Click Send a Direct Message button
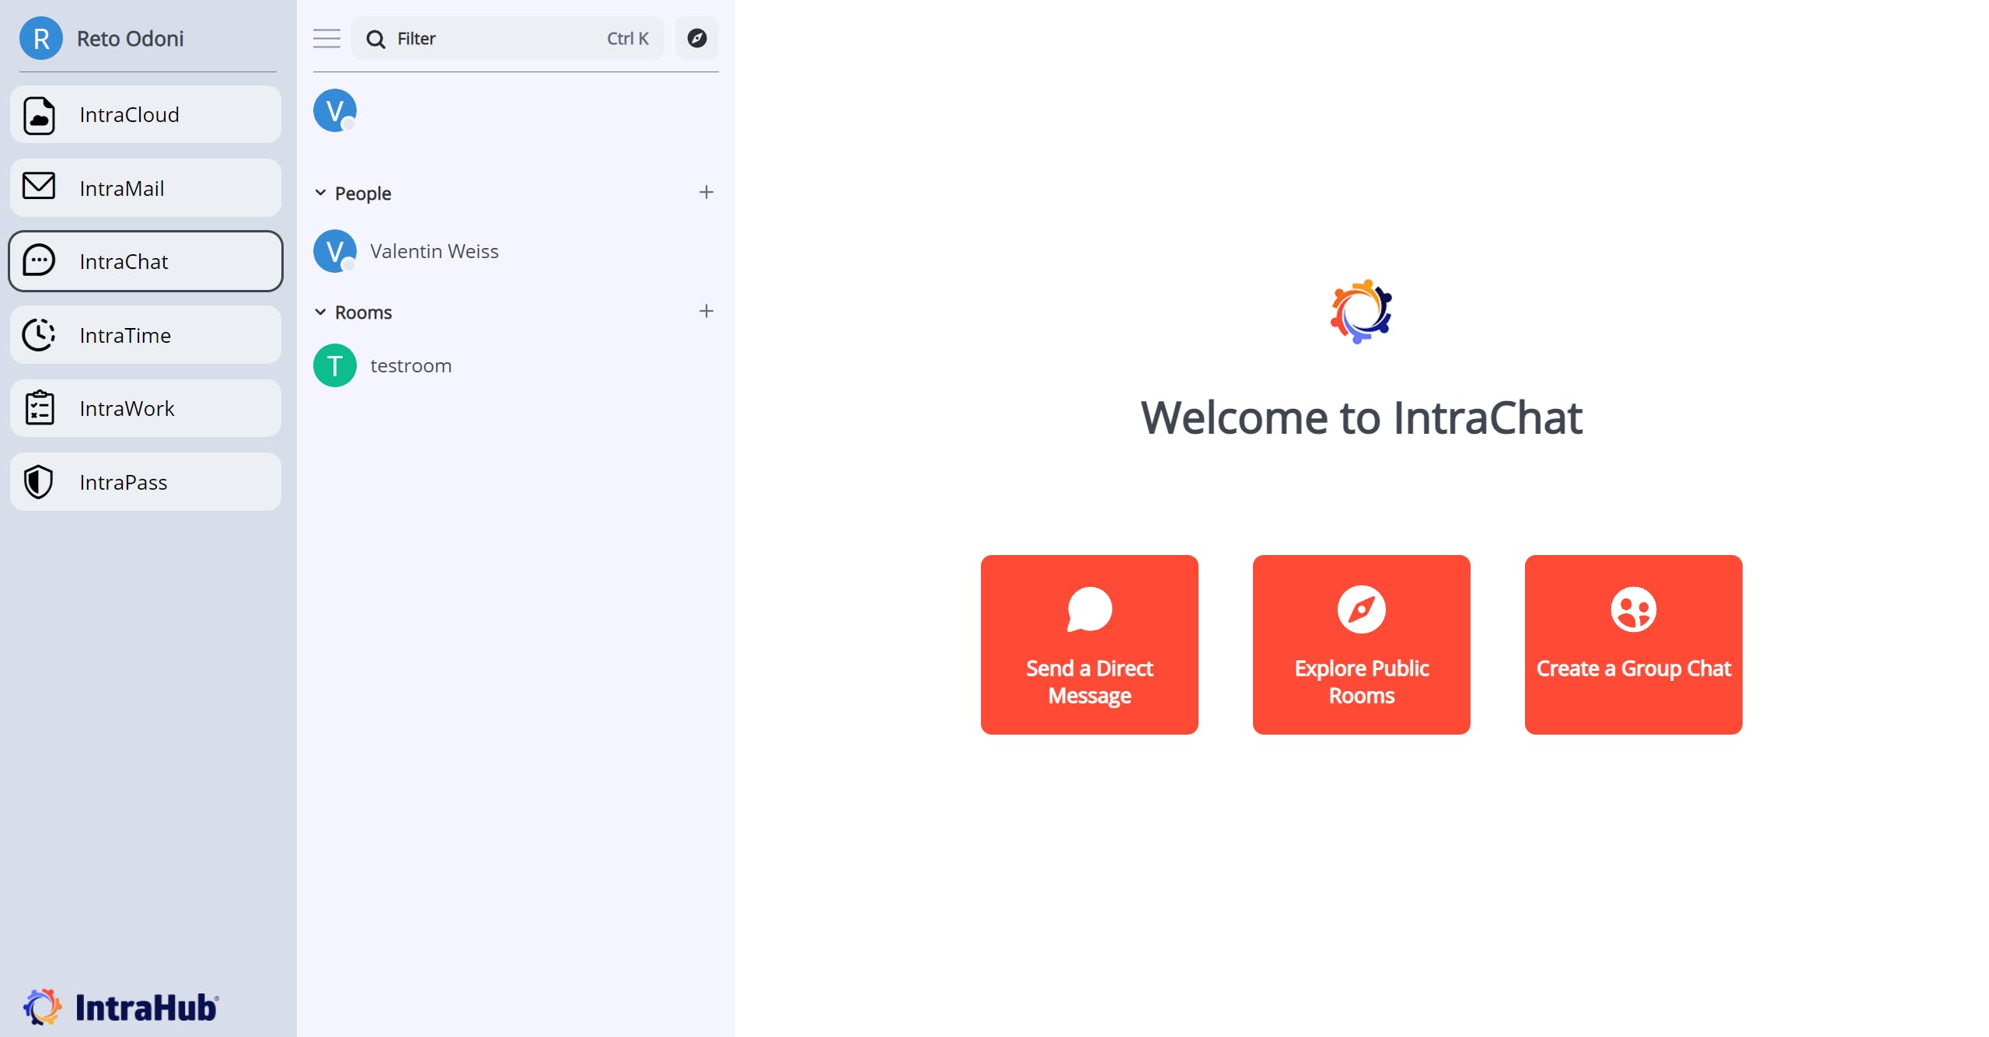The image size is (1989, 1037). coord(1089,644)
